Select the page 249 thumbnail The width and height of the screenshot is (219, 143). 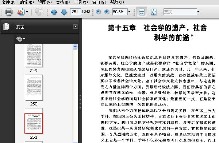coord(34,55)
